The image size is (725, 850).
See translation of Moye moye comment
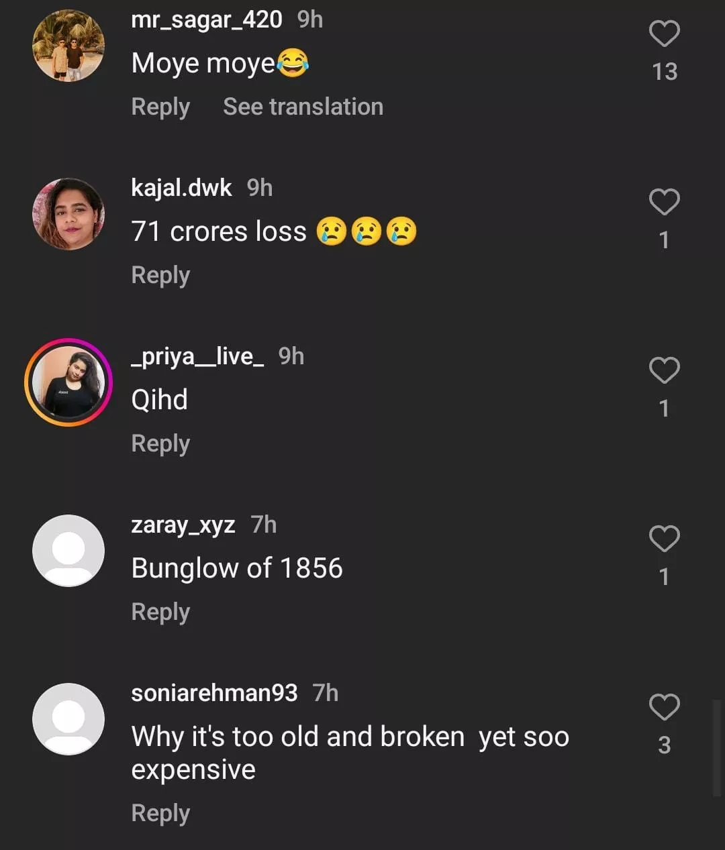point(303,107)
